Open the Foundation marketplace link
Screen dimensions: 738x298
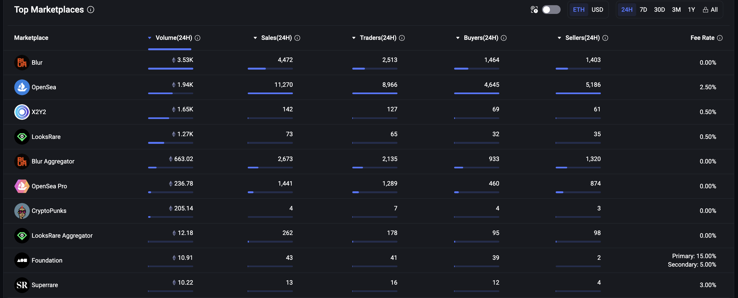(47, 260)
